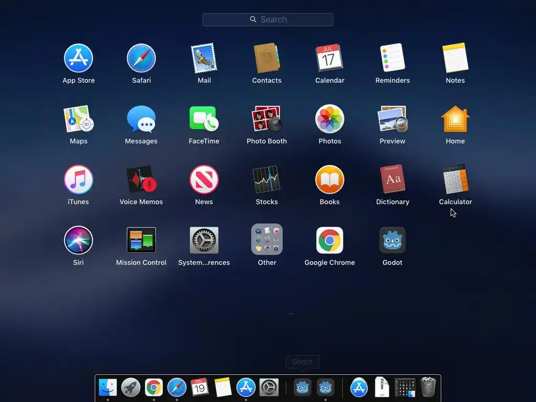
Task: Click the Launchpad rocket icon in Dock
Action: (130, 388)
